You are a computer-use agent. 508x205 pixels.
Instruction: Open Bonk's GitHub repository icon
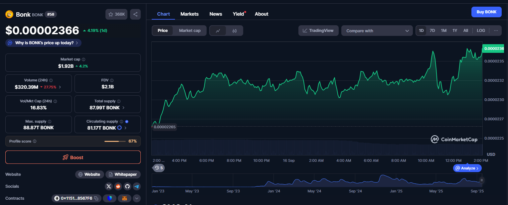(x=127, y=186)
